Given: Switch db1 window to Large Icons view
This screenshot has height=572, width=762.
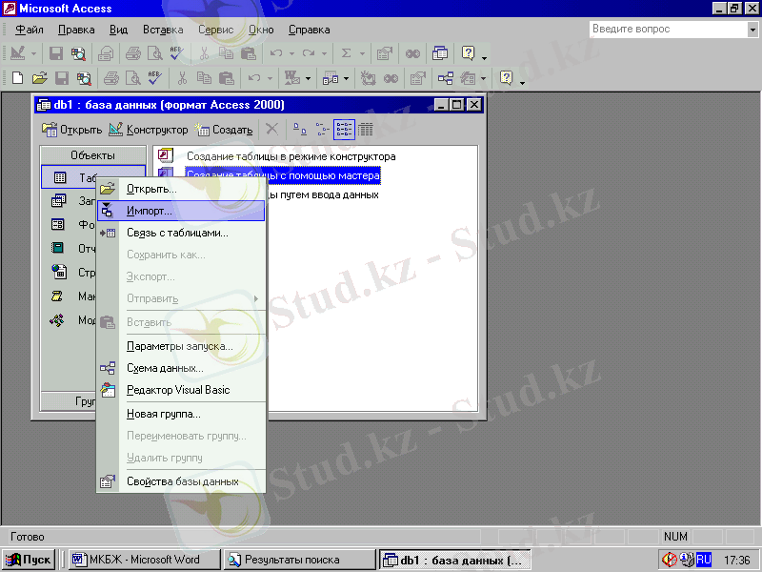Looking at the screenshot, I should (x=300, y=130).
